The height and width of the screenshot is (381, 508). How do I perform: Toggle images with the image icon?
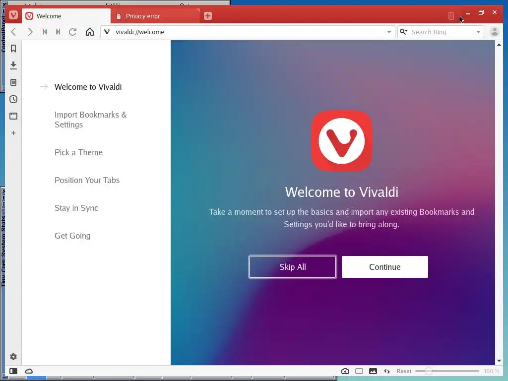[x=373, y=371]
